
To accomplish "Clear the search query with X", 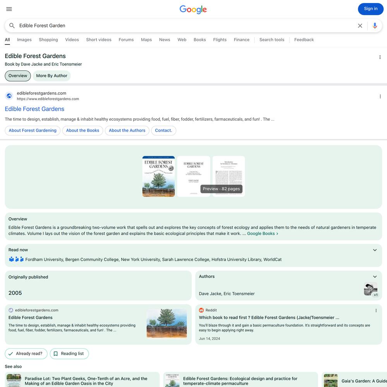I will click(360, 26).
